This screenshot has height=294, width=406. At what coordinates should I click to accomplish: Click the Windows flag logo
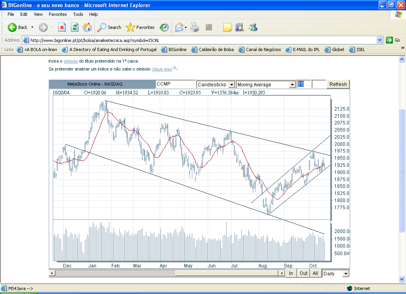398,15
